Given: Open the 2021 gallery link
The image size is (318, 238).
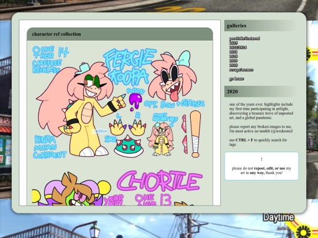Looking at the screenshot, I should (233, 52).
